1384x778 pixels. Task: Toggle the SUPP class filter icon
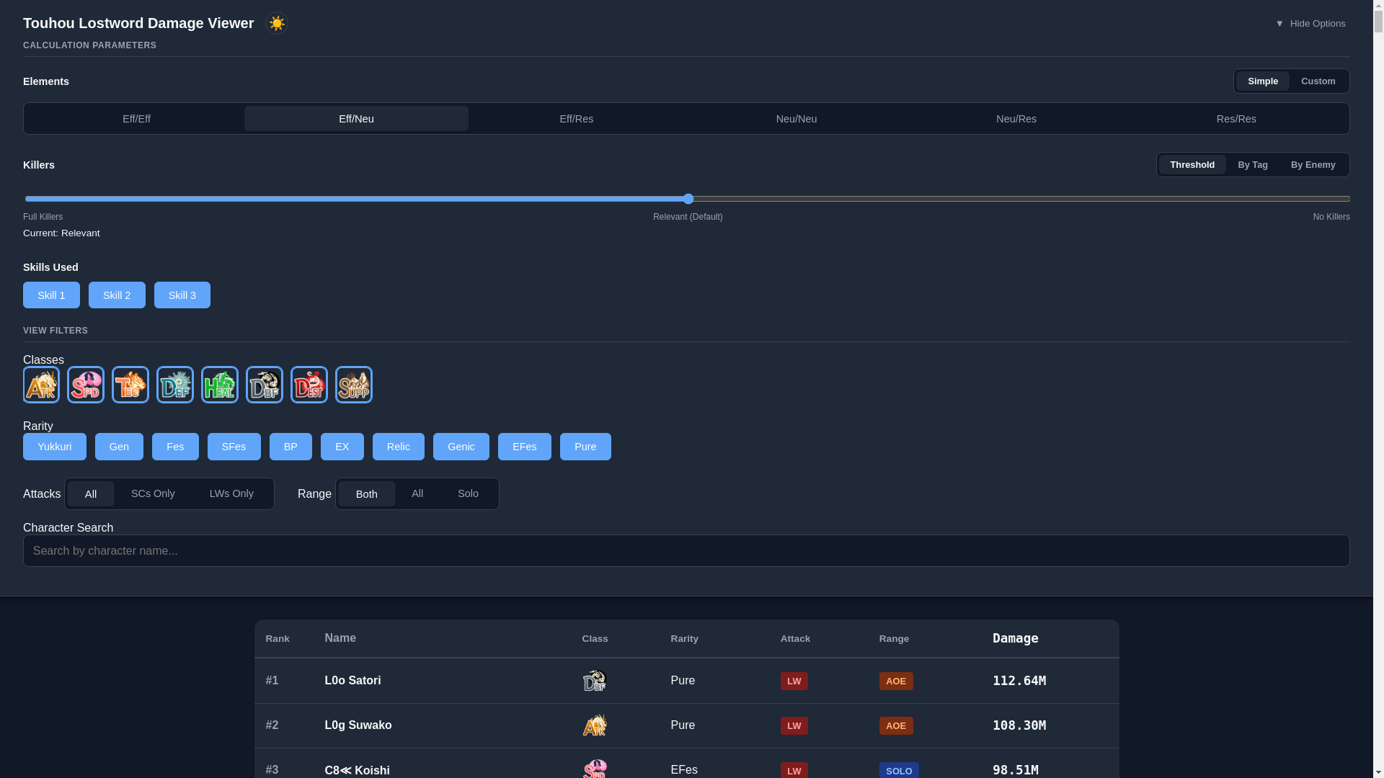click(x=354, y=385)
